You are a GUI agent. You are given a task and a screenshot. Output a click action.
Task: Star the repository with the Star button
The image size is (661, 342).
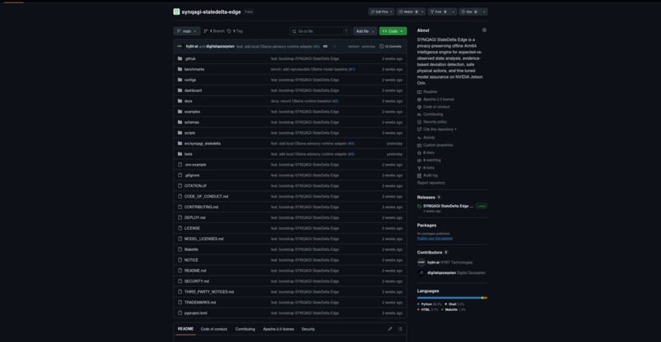[x=470, y=11]
